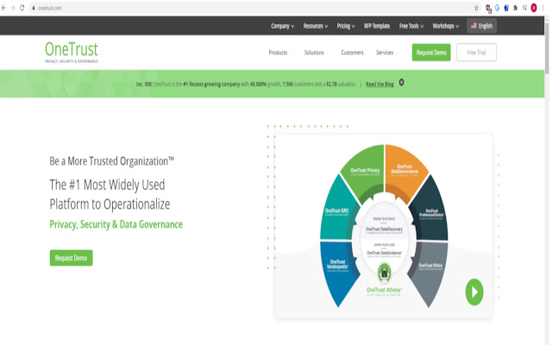Click OneTrust DataGuidance in the wheel center
This screenshot has height=345, width=552.
point(384,253)
